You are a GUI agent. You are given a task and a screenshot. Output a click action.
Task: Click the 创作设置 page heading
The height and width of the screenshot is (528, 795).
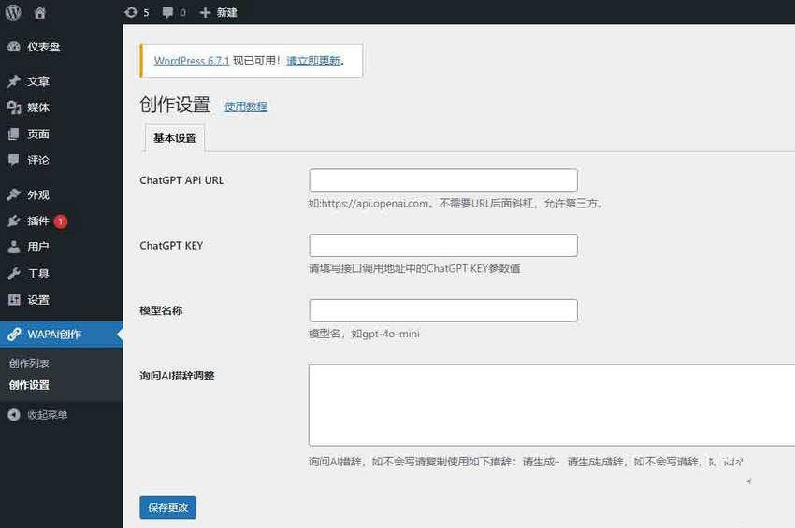pos(175,105)
